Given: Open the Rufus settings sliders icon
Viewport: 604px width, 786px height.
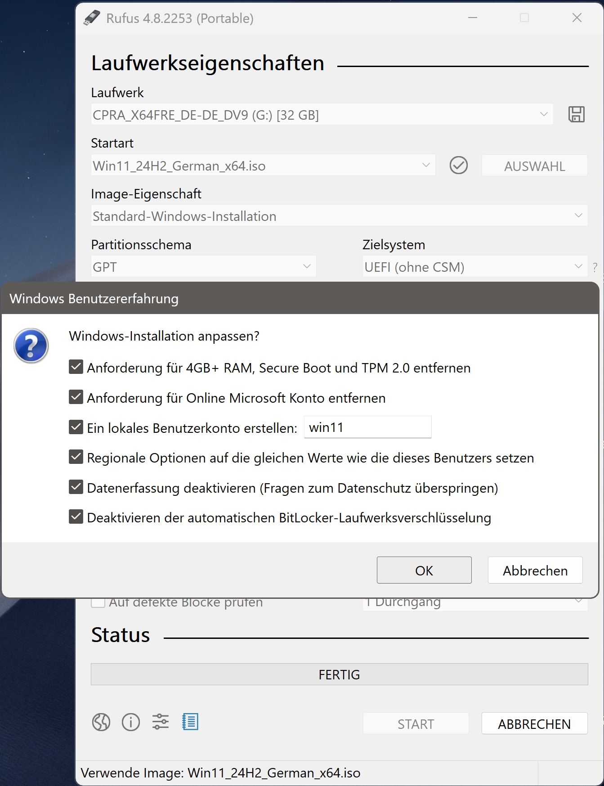Looking at the screenshot, I should point(161,722).
